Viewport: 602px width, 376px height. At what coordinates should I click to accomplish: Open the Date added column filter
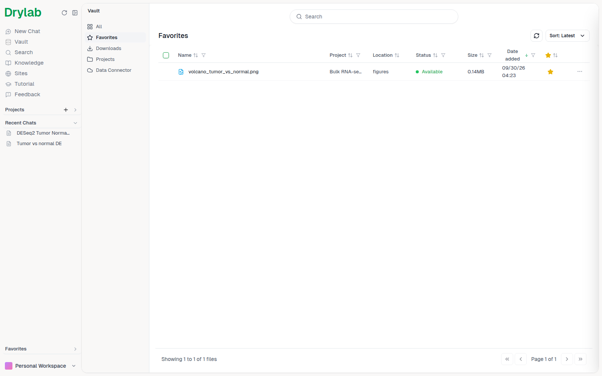click(x=533, y=55)
